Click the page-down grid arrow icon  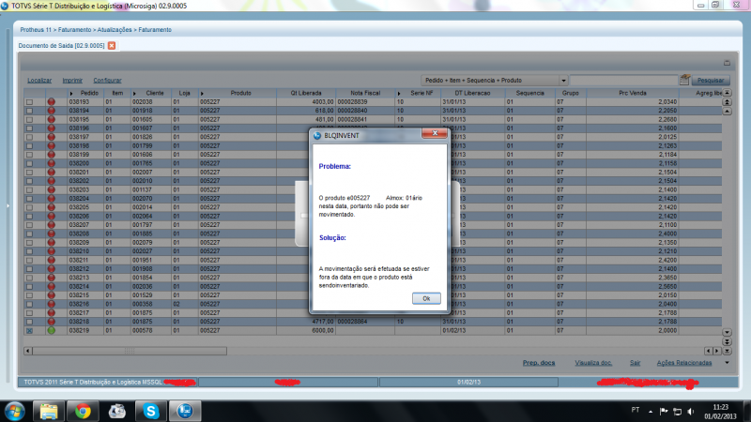tap(727, 341)
